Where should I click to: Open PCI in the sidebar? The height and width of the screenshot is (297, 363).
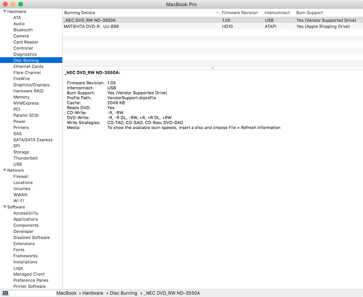pyautogui.click(x=17, y=109)
